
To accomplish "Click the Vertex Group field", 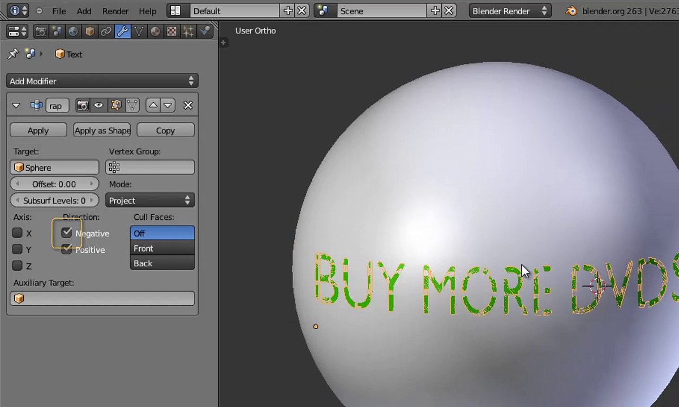I will click(150, 167).
